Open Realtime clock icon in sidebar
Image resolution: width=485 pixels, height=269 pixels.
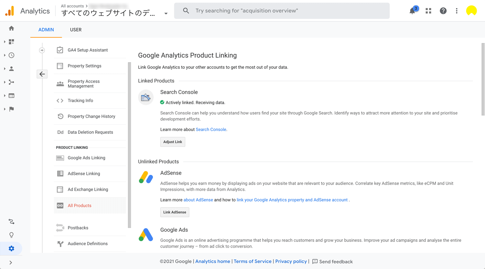[11, 55]
